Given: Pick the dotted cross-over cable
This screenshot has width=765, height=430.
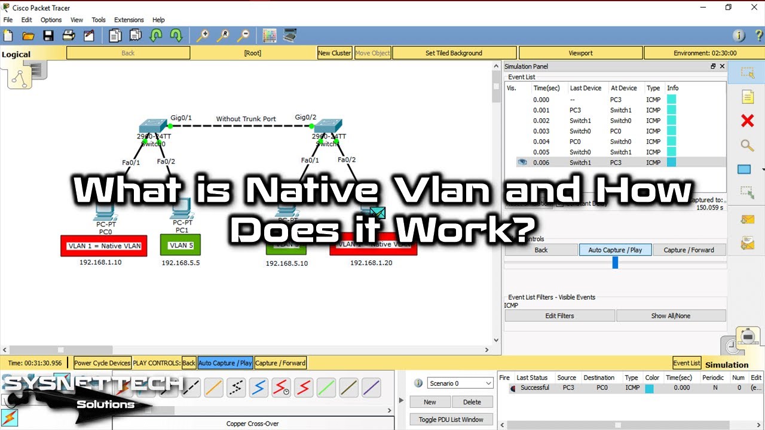Looking at the screenshot, I should tap(236, 388).
